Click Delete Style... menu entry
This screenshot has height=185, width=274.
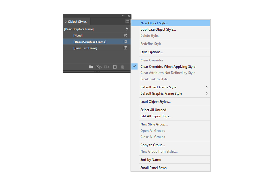pyautogui.click(x=171, y=36)
